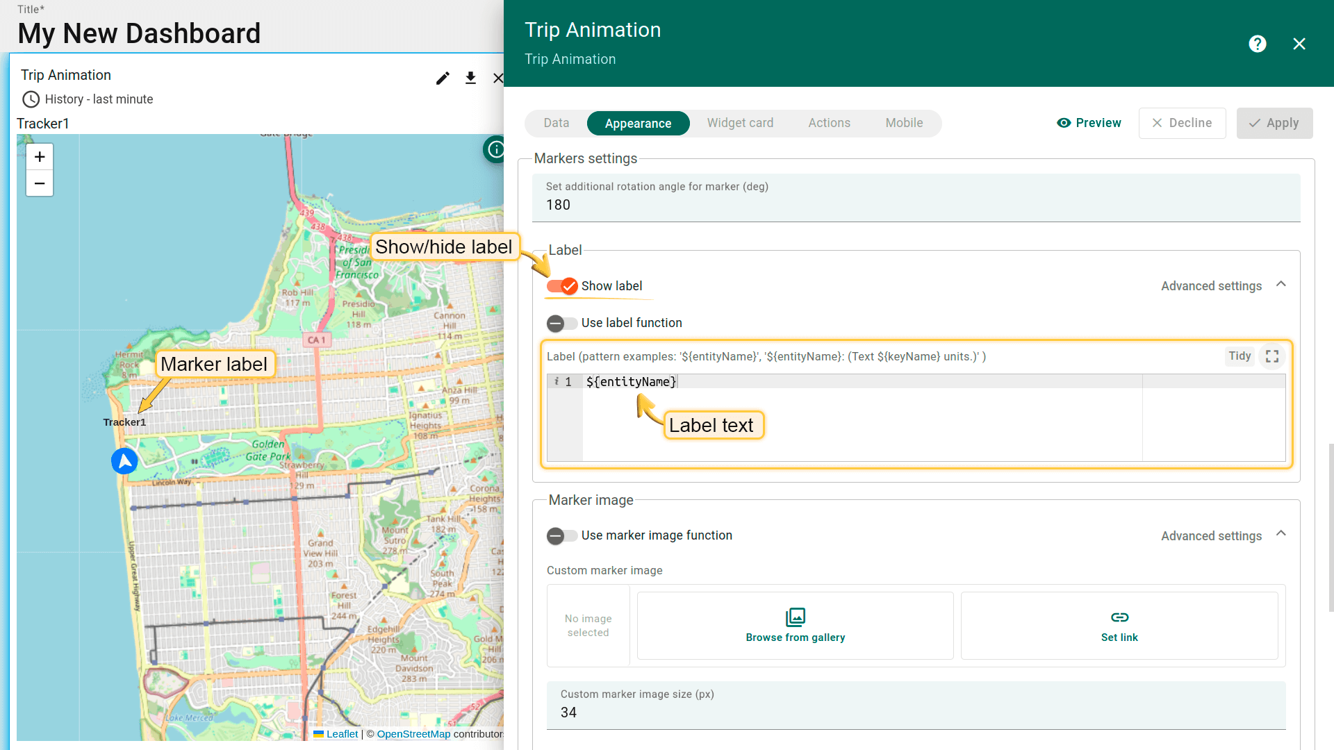
Task: Expand label editor to fullscreen
Action: coord(1272,356)
